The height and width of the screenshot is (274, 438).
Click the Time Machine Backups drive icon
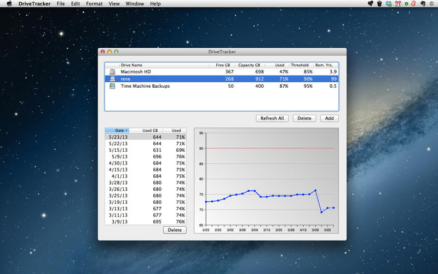pos(112,86)
